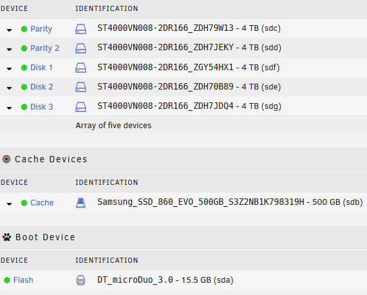Click the hard drive icon for Disk 3
The image size is (367, 295).
point(80,107)
